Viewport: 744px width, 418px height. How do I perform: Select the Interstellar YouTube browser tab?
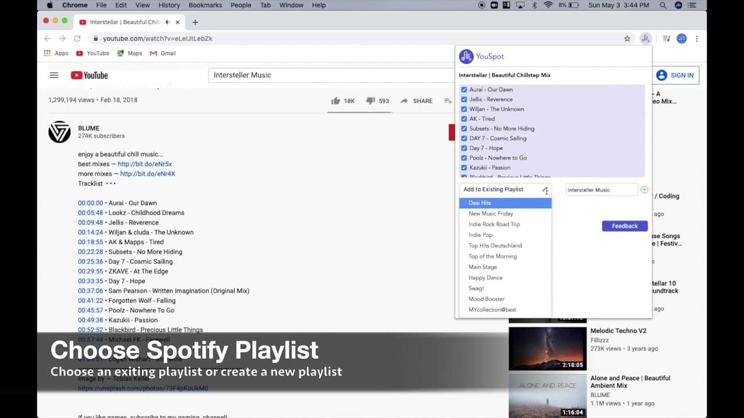coord(129,23)
